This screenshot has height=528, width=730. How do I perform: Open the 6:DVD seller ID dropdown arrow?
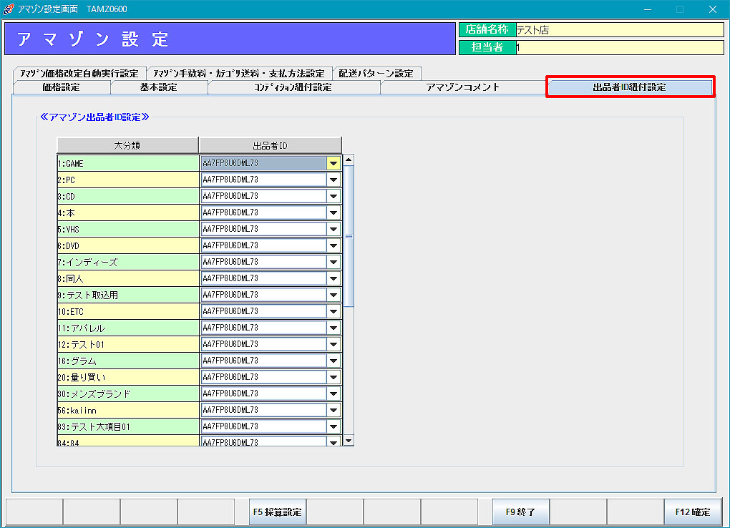click(334, 245)
